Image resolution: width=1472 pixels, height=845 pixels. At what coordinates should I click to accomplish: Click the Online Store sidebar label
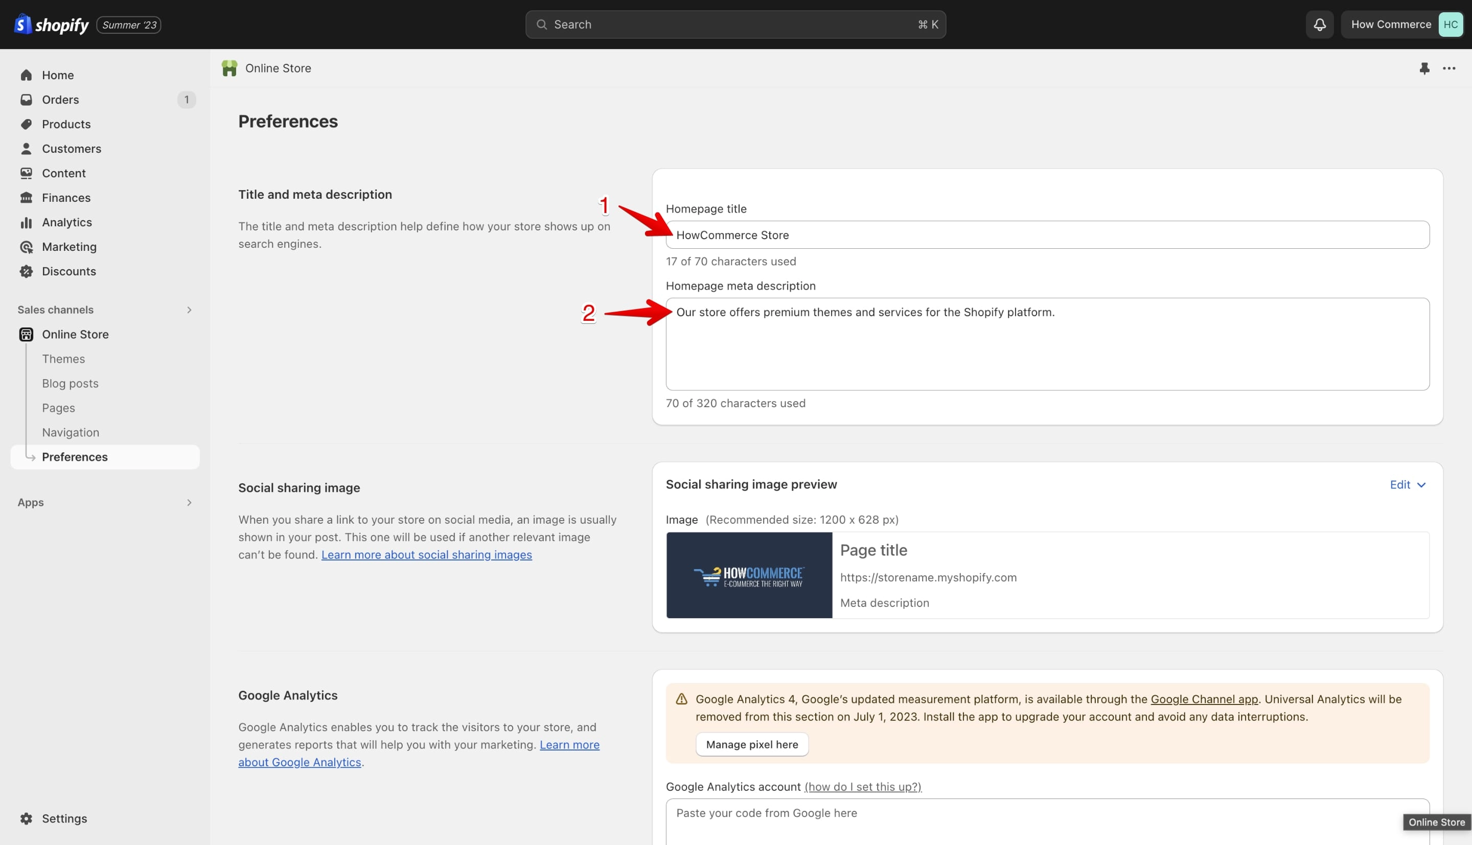click(76, 334)
